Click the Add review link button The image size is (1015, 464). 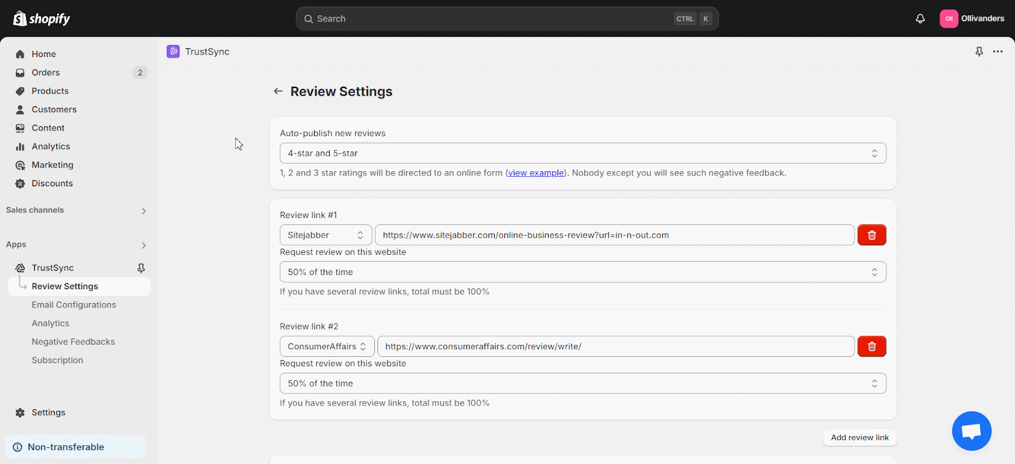pyautogui.click(x=860, y=437)
